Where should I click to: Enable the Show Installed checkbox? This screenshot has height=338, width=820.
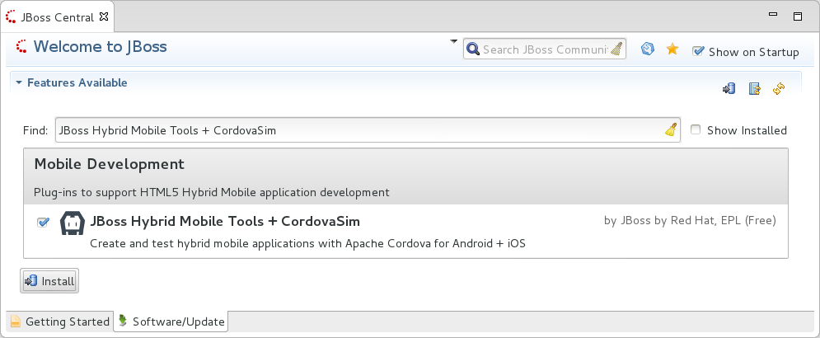696,129
